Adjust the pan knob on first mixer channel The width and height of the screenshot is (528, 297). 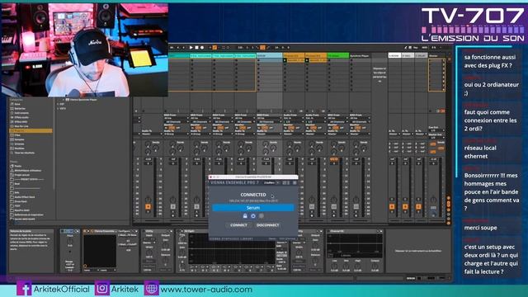pos(148,200)
